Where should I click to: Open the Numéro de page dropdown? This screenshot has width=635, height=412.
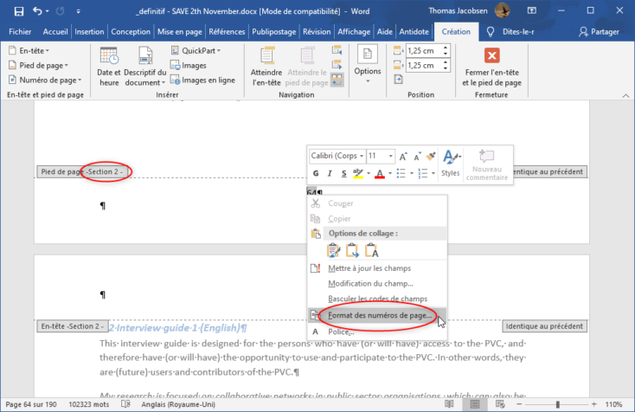point(45,80)
